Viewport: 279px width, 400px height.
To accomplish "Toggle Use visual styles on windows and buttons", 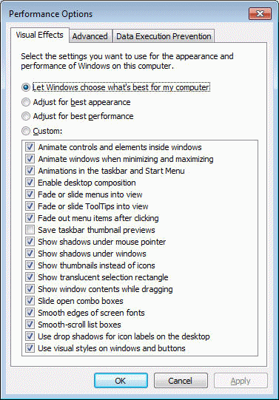I will click(x=30, y=348).
